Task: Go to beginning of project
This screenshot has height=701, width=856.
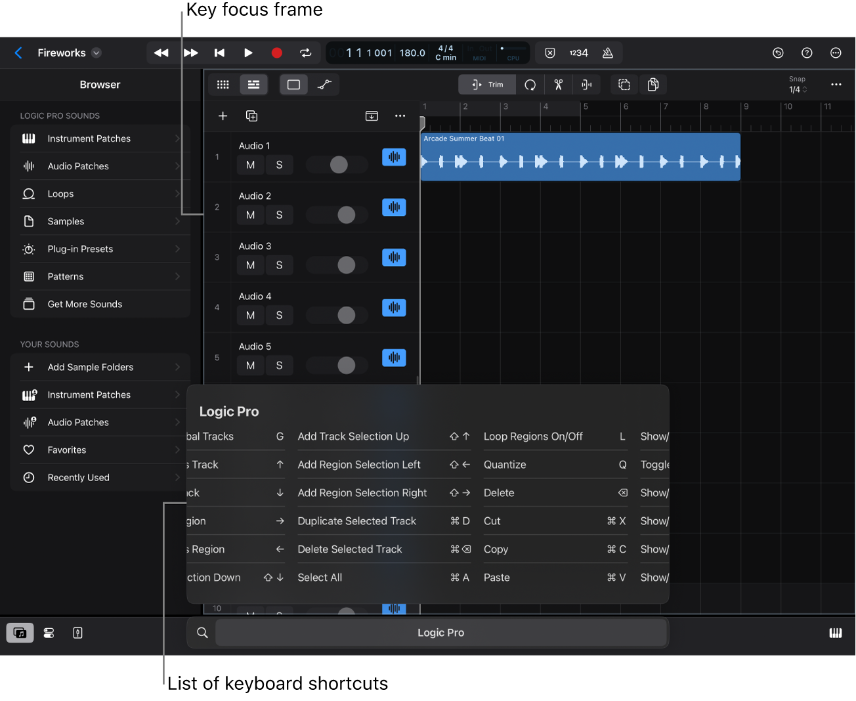Action: [220, 53]
